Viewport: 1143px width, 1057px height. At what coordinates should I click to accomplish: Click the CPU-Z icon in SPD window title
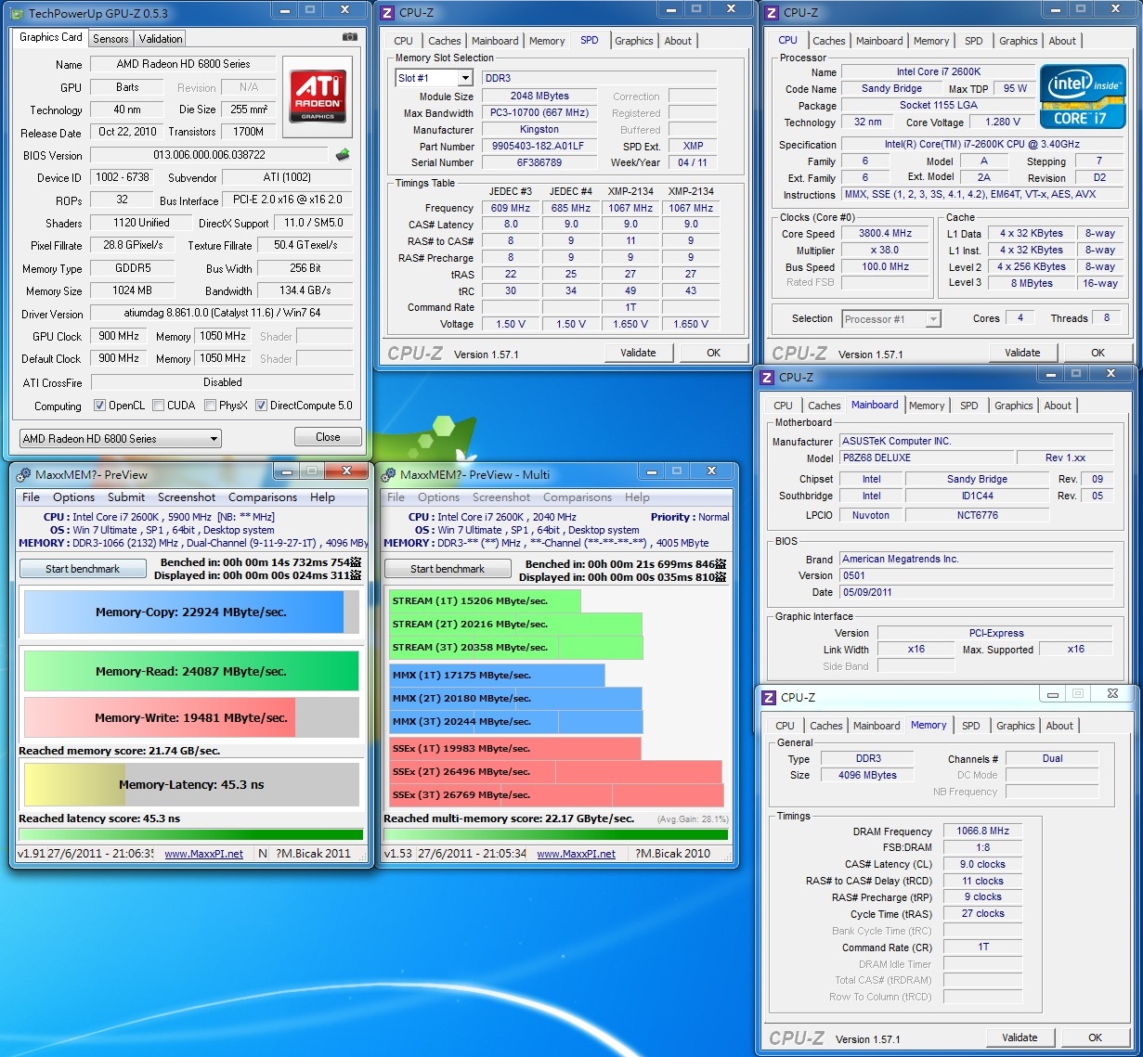(388, 13)
